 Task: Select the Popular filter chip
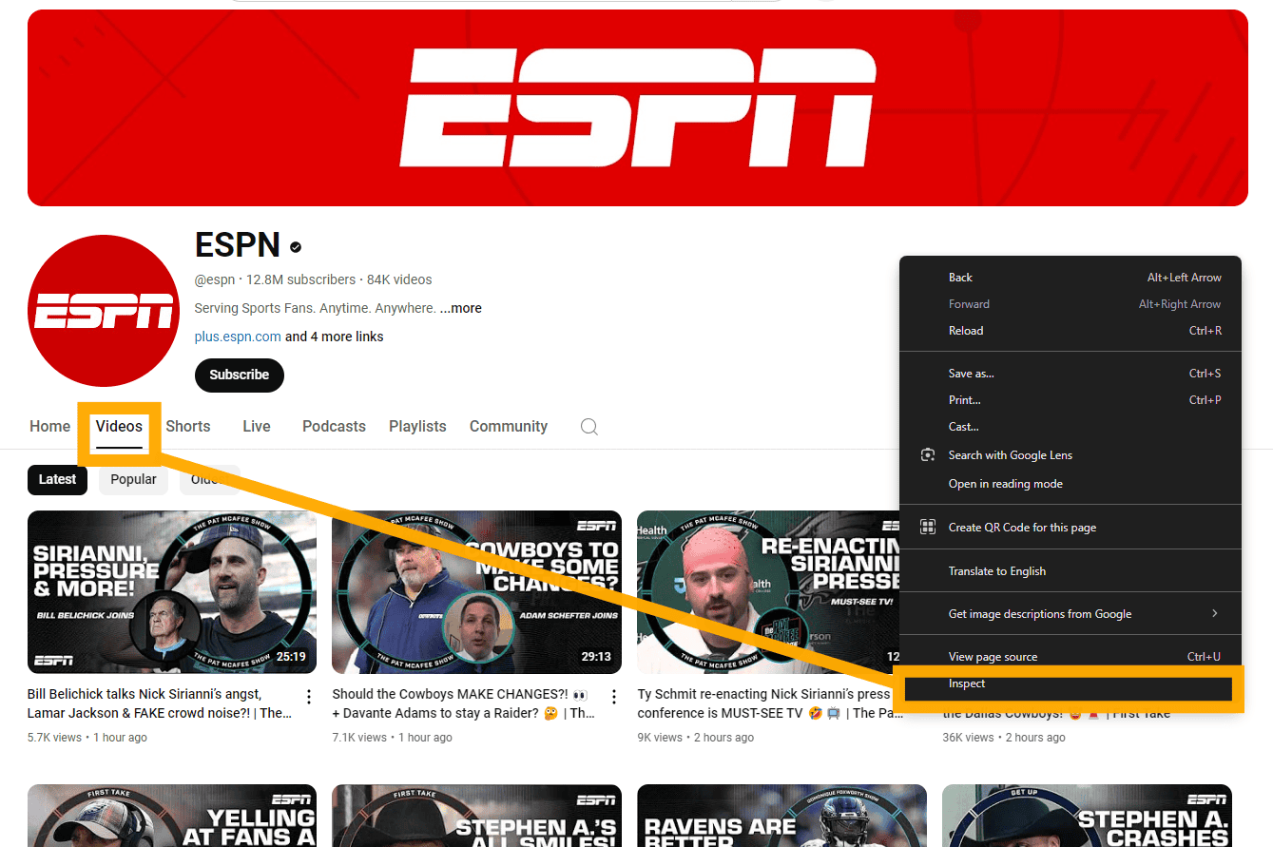pos(133,479)
